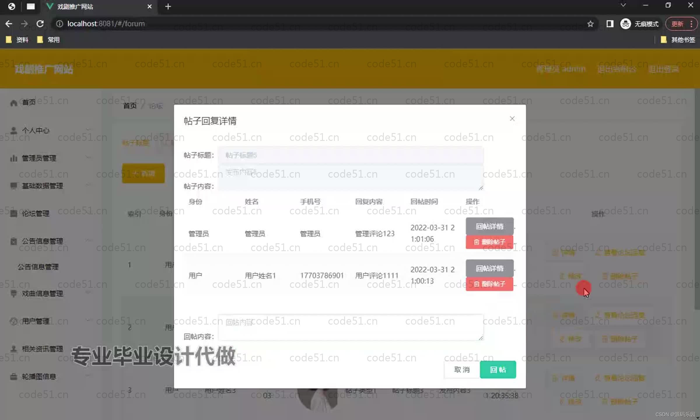Open the 资料 bookmark folder
This screenshot has height=420, width=700.
(17, 40)
